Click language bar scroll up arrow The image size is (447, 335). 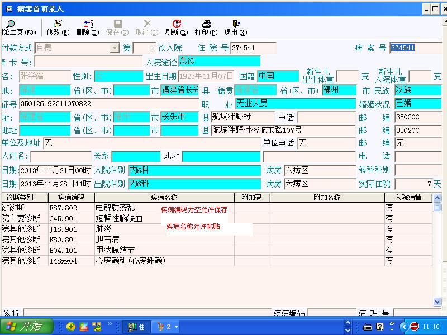[x=348, y=323]
